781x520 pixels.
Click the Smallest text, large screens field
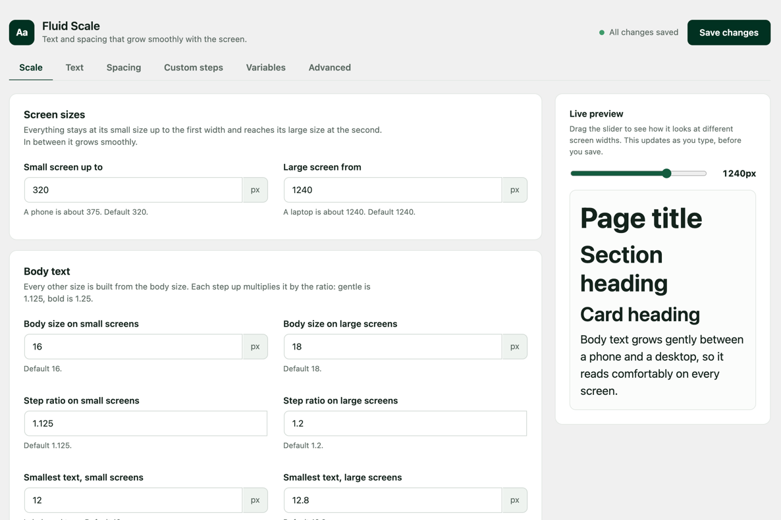click(393, 500)
